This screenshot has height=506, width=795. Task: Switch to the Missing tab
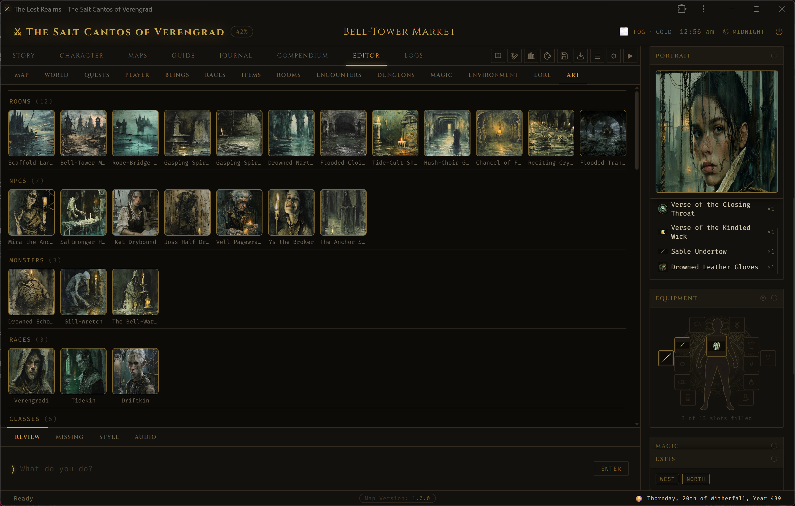click(x=70, y=437)
